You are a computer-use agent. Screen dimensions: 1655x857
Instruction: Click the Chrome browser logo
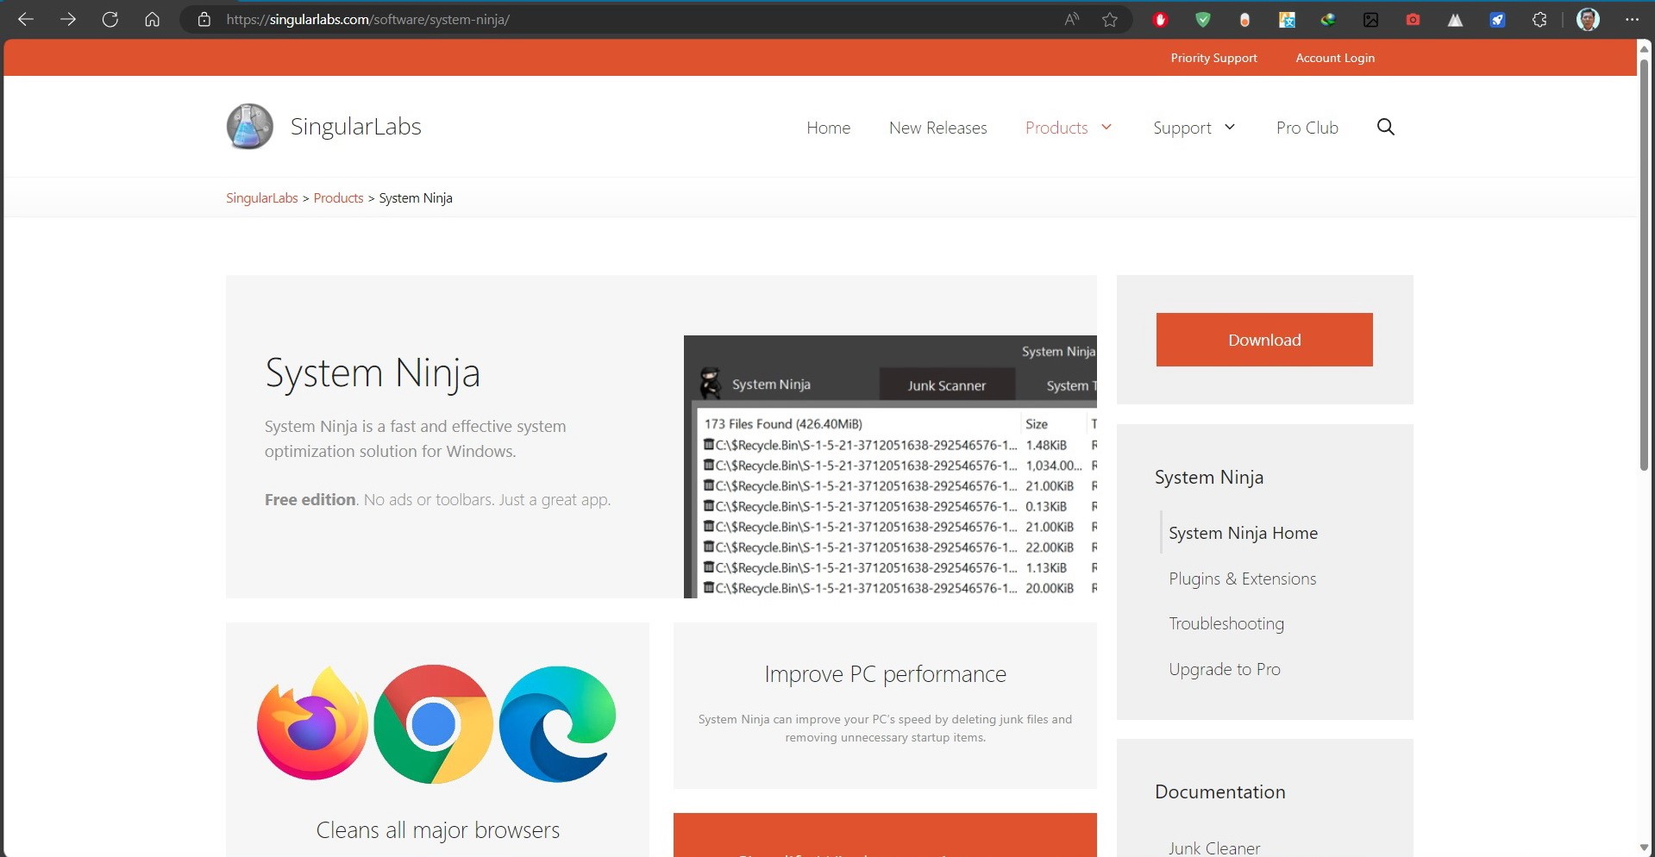pos(434,723)
